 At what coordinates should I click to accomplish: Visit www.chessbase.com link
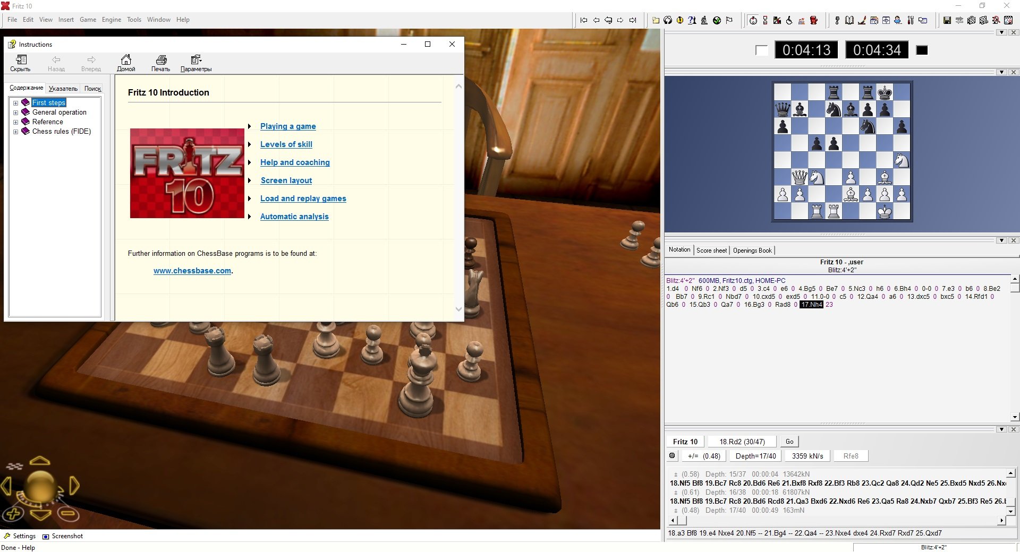[192, 271]
